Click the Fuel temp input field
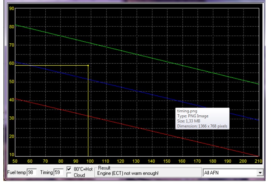 click(32, 172)
